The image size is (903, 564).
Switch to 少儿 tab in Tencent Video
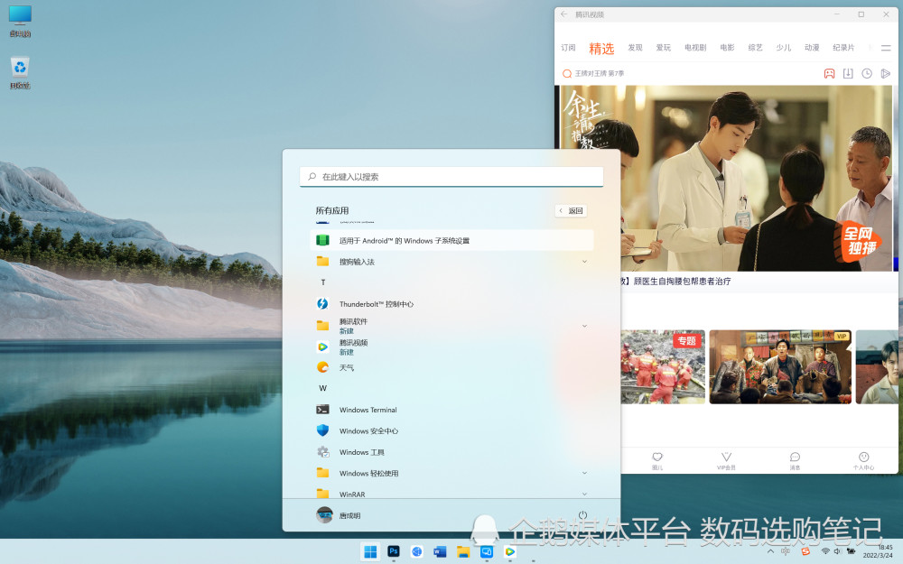click(784, 48)
